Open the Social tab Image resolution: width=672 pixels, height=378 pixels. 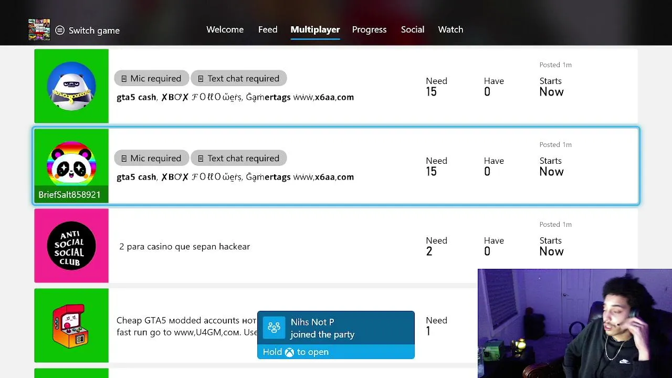[413, 29]
